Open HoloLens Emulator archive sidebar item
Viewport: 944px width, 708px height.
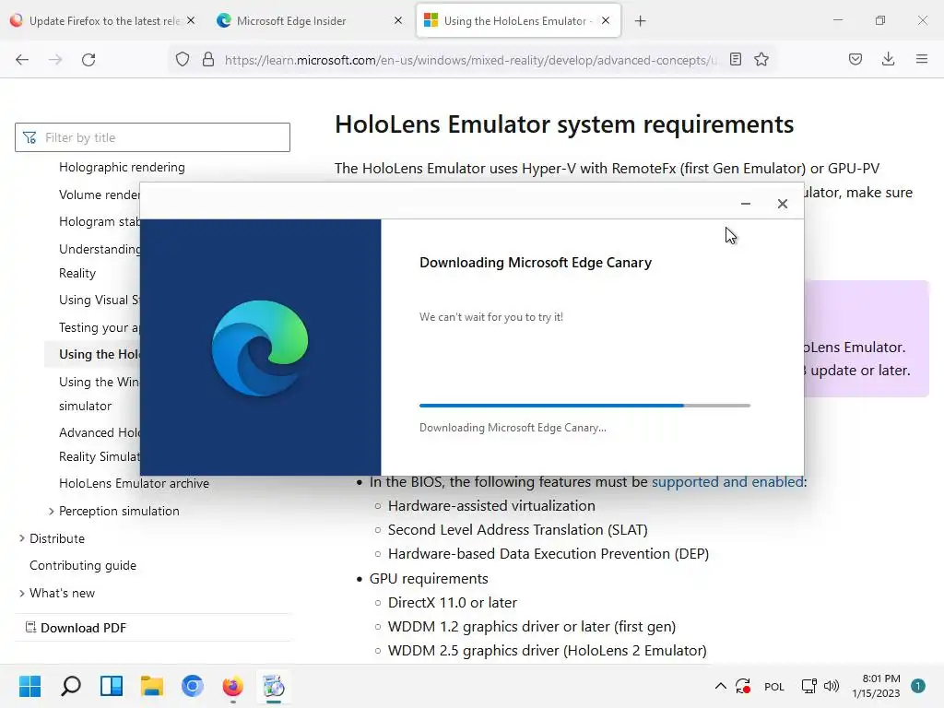tap(134, 483)
